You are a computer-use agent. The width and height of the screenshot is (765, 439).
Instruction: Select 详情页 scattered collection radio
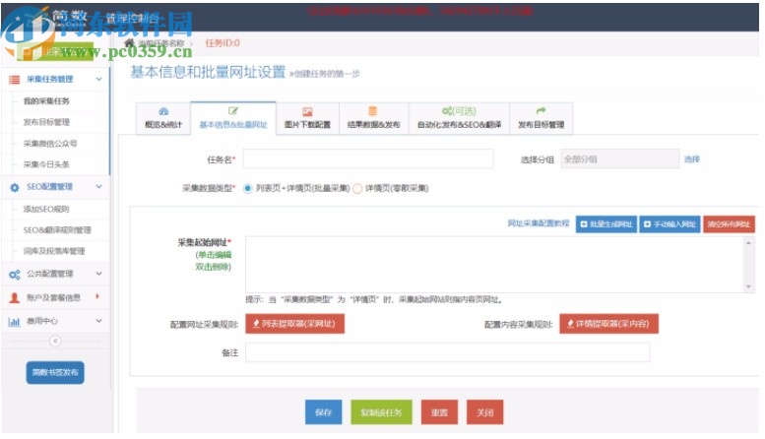point(357,188)
